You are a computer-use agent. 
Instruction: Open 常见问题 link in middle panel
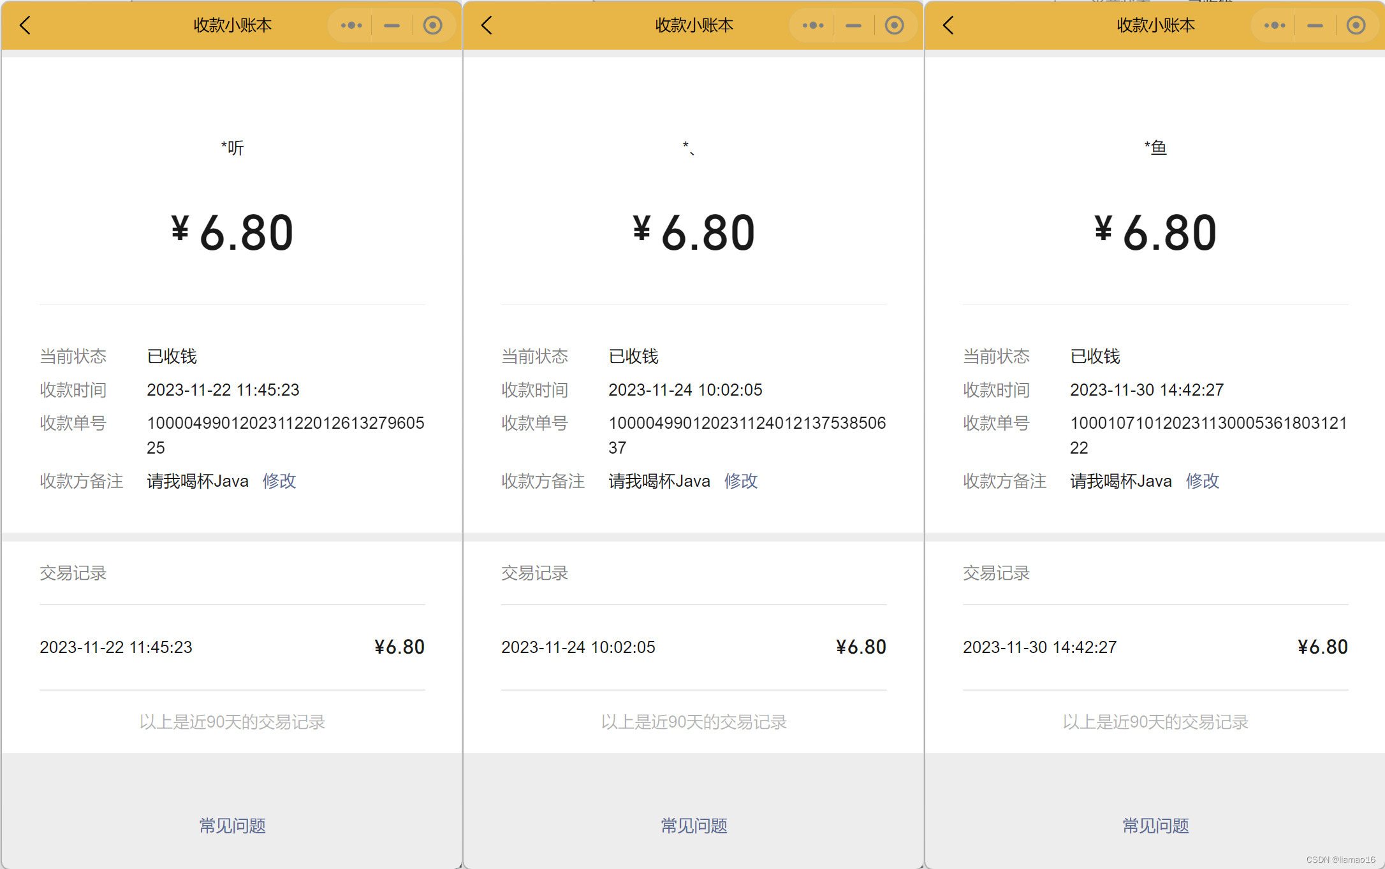(x=694, y=826)
